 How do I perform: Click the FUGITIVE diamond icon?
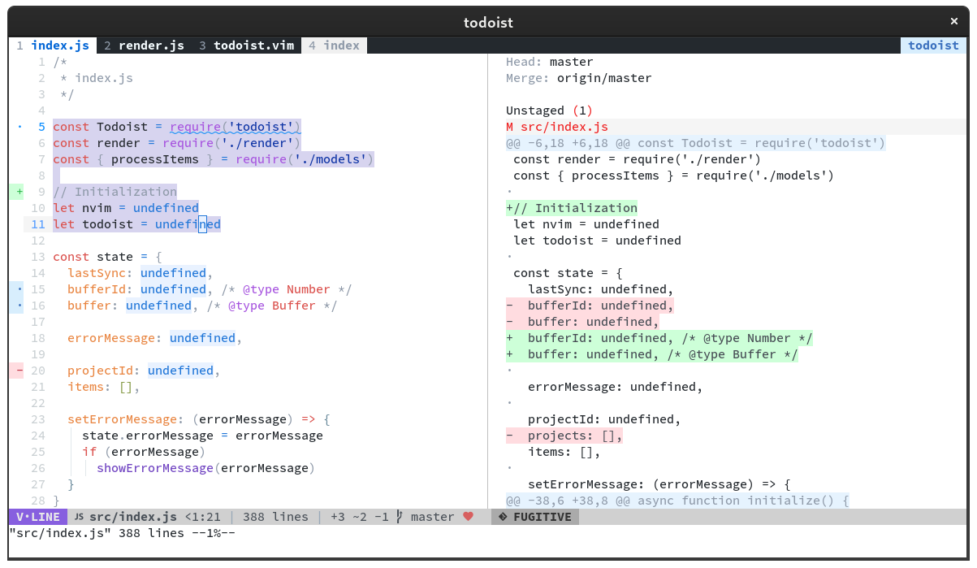(x=503, y=517)
